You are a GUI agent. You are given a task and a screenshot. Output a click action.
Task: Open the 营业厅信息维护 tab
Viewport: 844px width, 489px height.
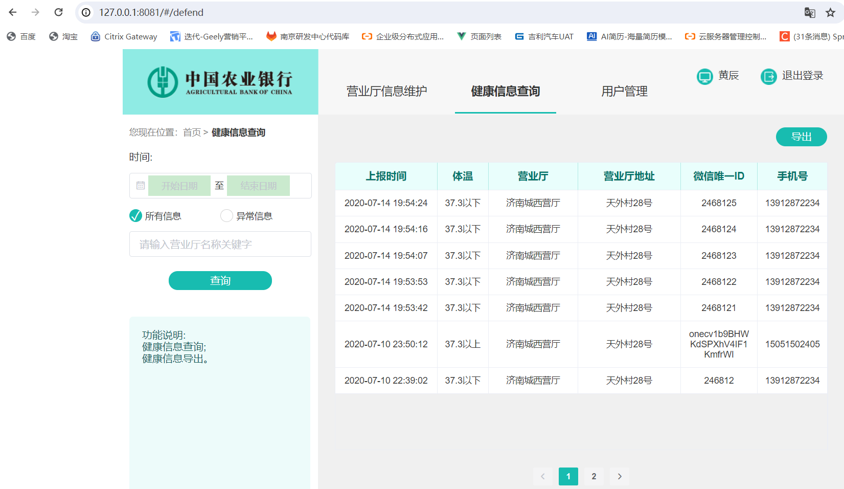(386, 91)
